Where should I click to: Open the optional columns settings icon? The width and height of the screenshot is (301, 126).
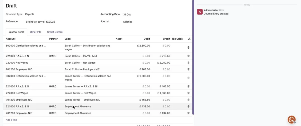189,39
